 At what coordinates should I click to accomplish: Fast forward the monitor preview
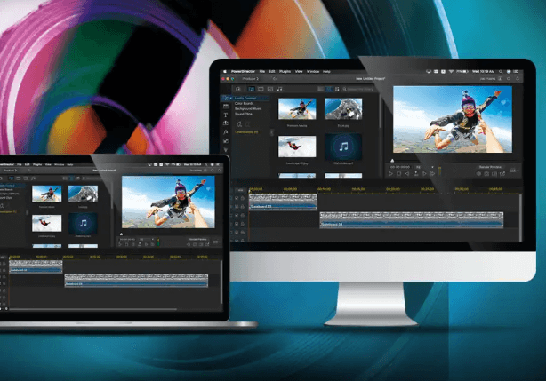[432, 173]
